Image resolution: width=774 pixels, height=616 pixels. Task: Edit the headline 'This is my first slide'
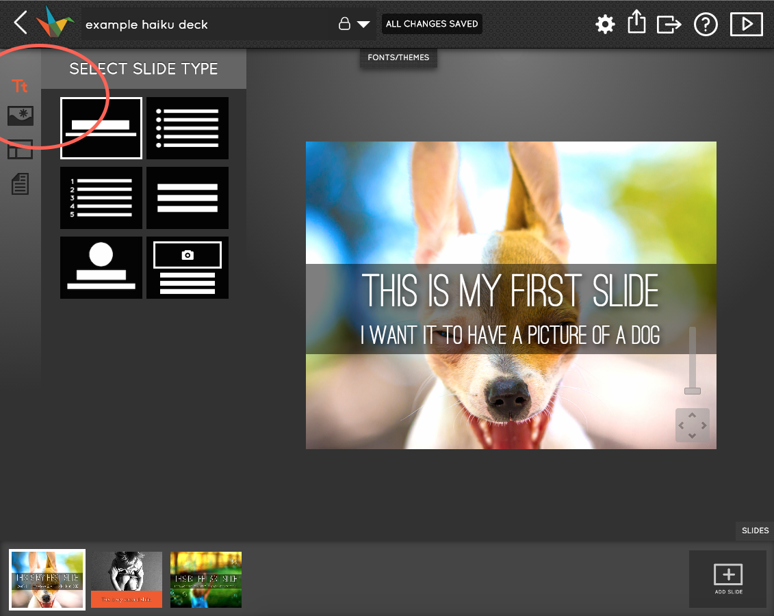pos(511,291)
